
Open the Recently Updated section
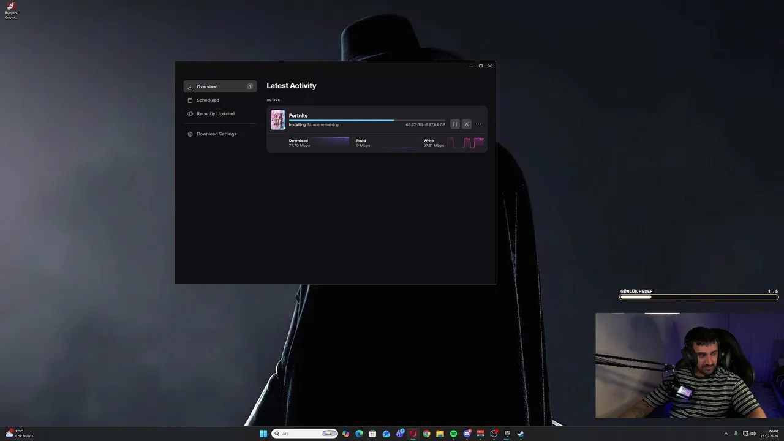(220, 113)
